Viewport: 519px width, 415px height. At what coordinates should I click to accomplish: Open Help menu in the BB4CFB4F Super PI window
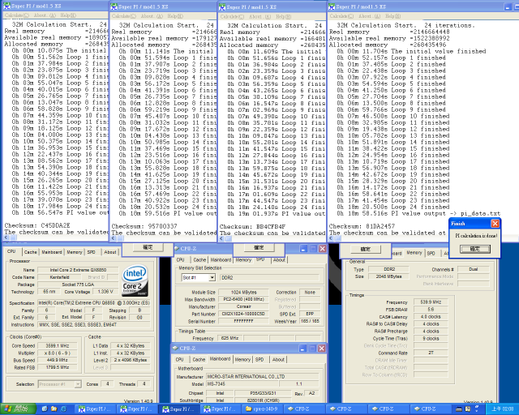click(x=283, y=16)
